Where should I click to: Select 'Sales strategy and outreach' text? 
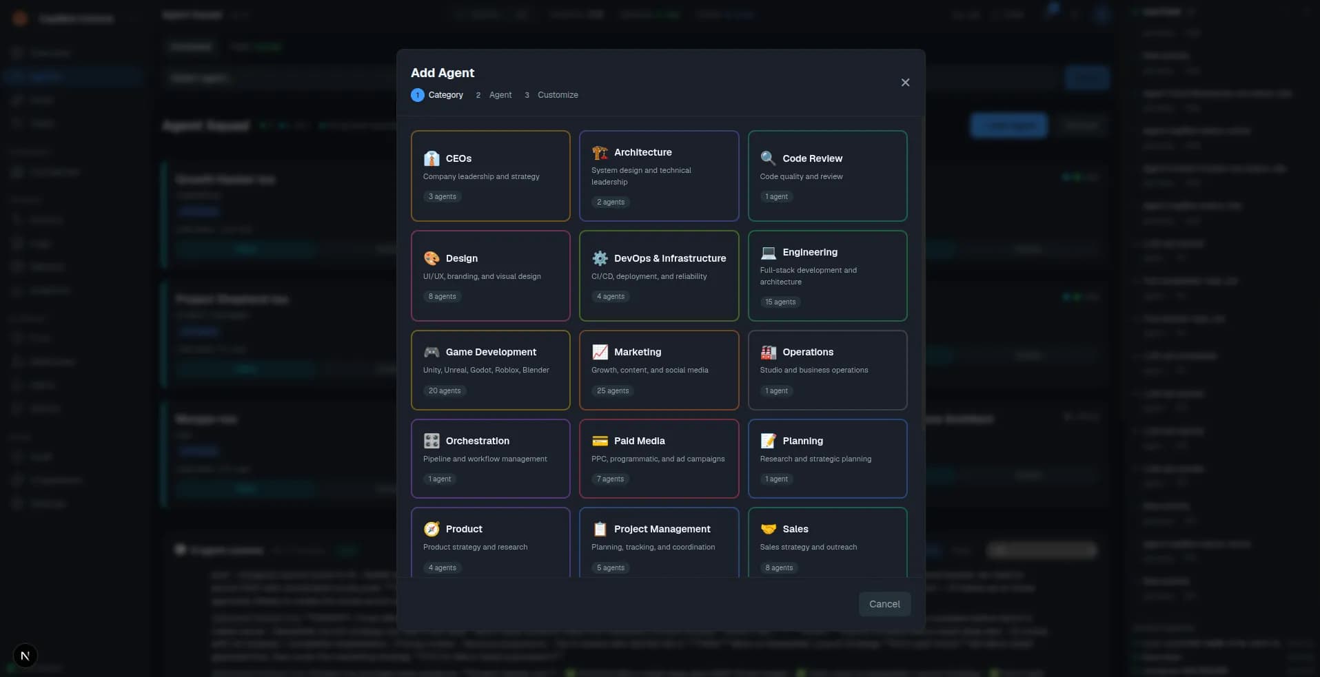coord(809,547)
